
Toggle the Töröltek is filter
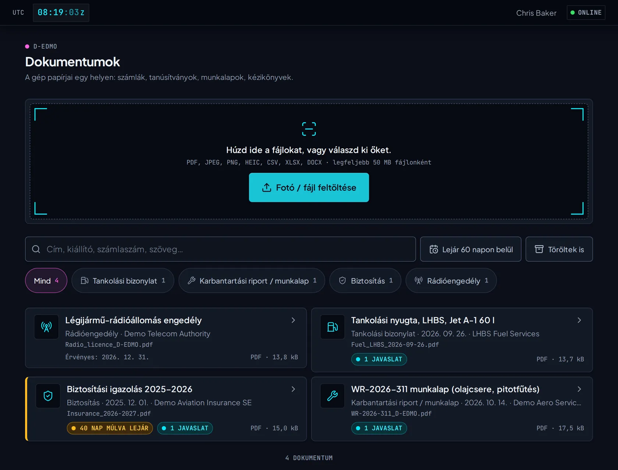click(x=559, y=249)
